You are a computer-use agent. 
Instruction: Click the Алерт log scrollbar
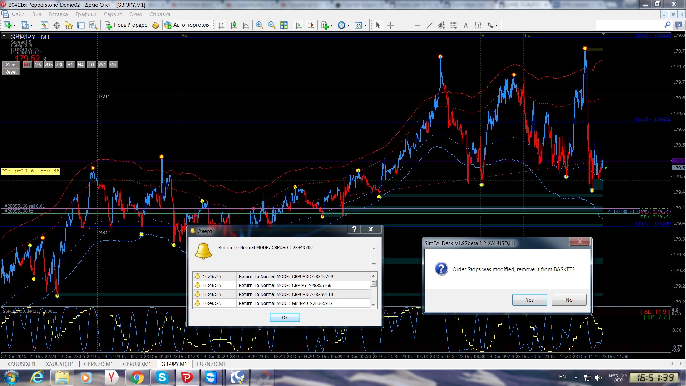pyautogui.click(x=373, y=289)
